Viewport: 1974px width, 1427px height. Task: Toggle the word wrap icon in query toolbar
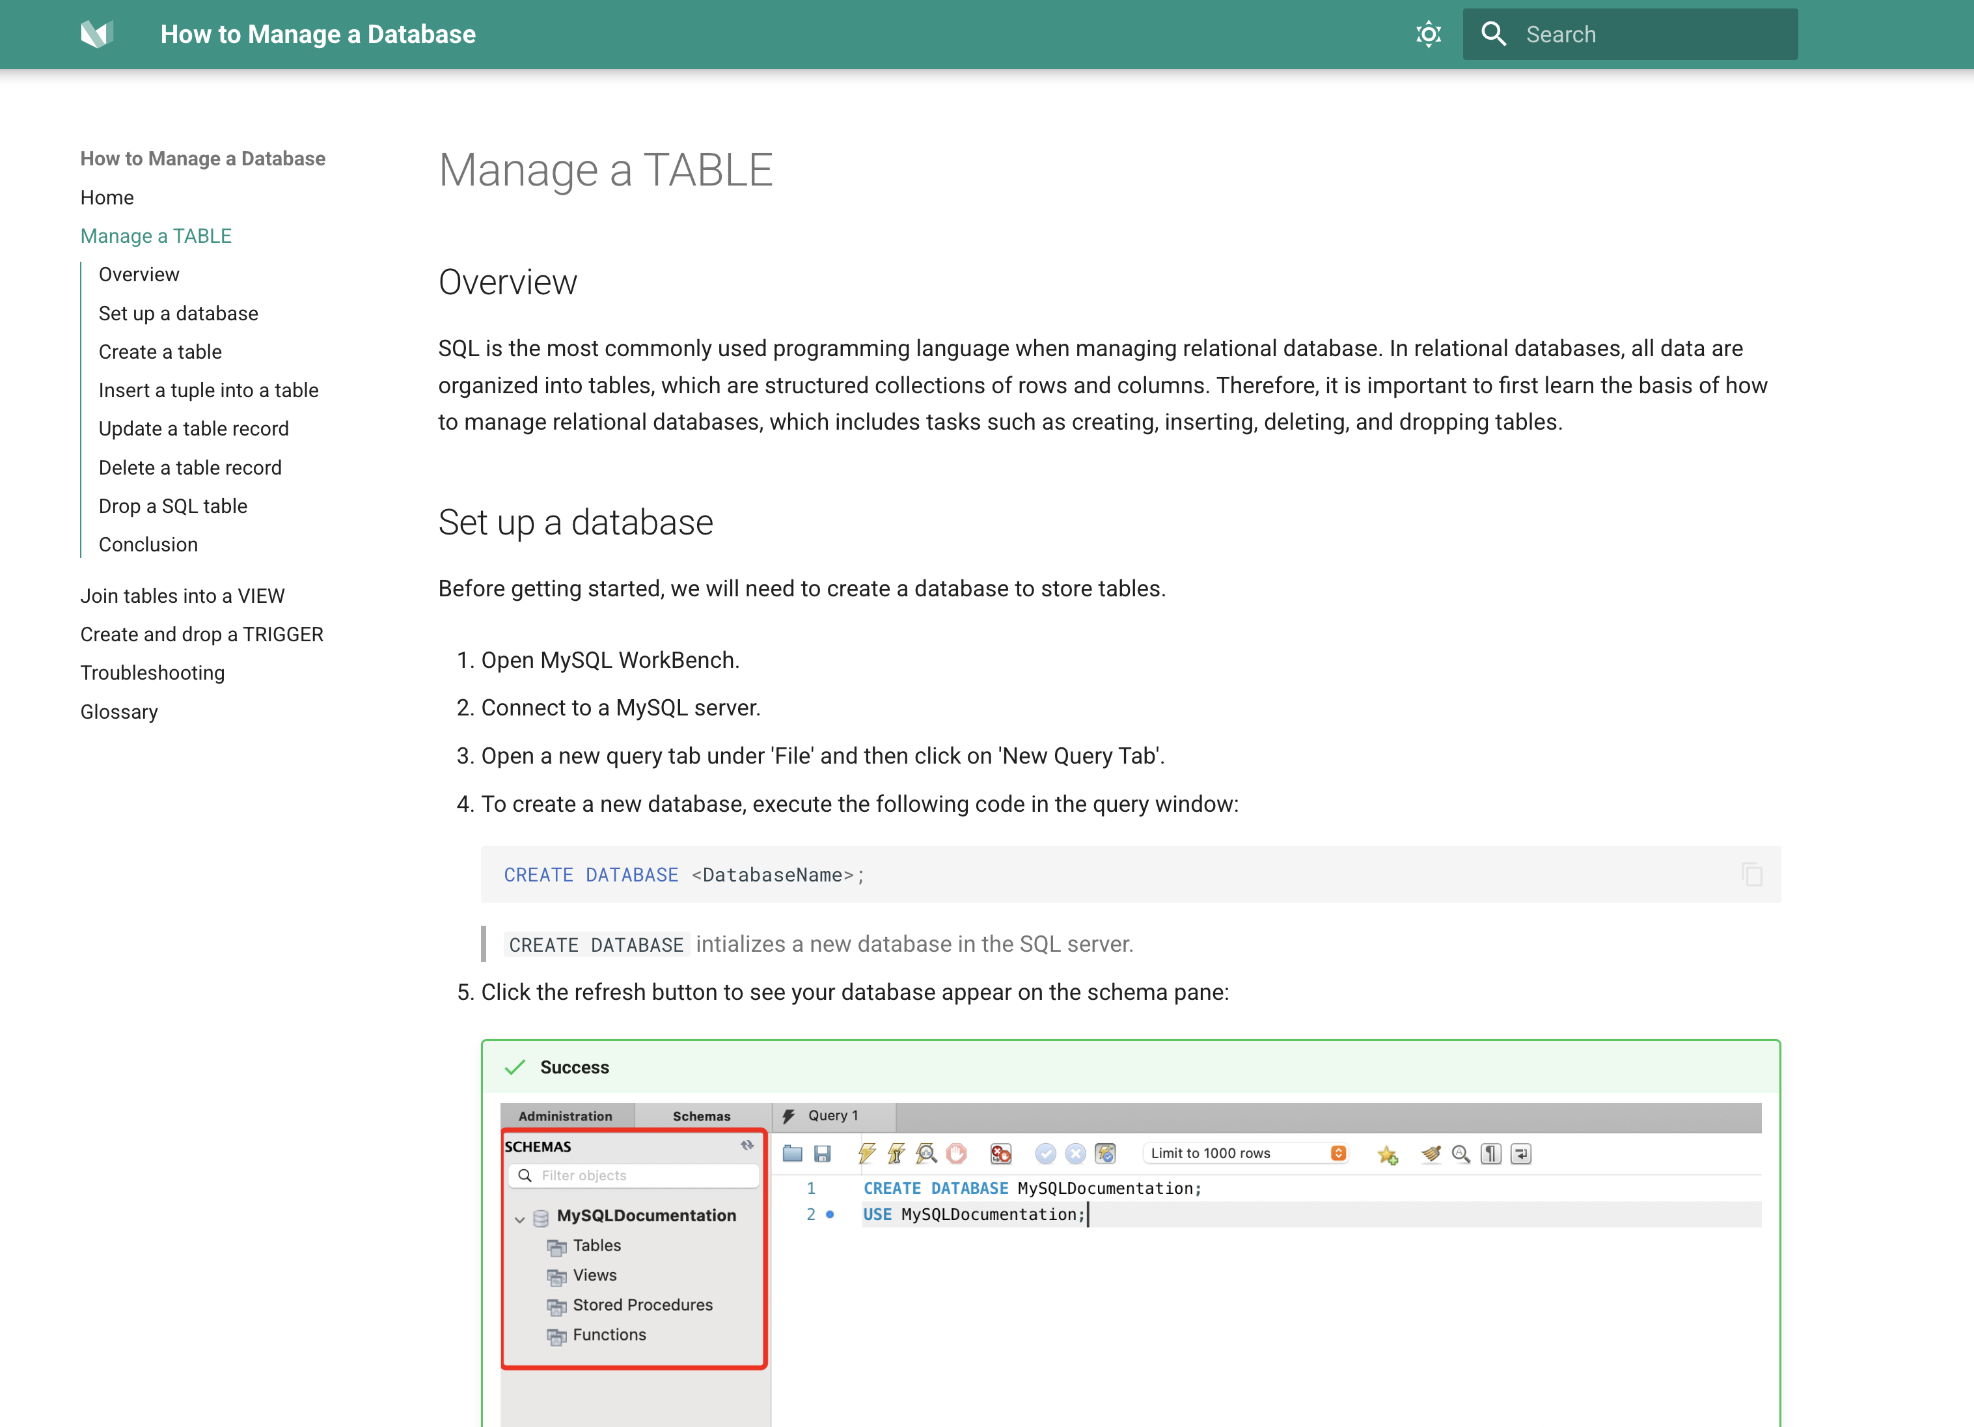[1520, 1154]
